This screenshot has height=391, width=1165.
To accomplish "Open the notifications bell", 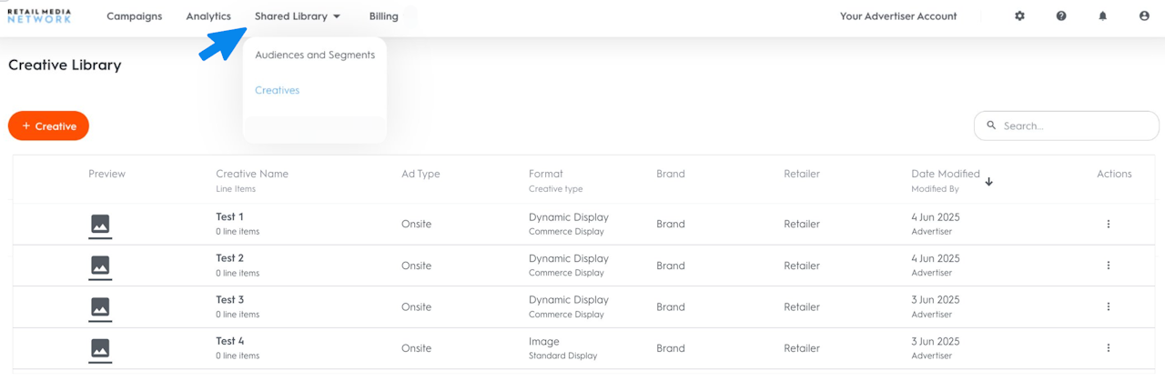I will click(1103, 16).
